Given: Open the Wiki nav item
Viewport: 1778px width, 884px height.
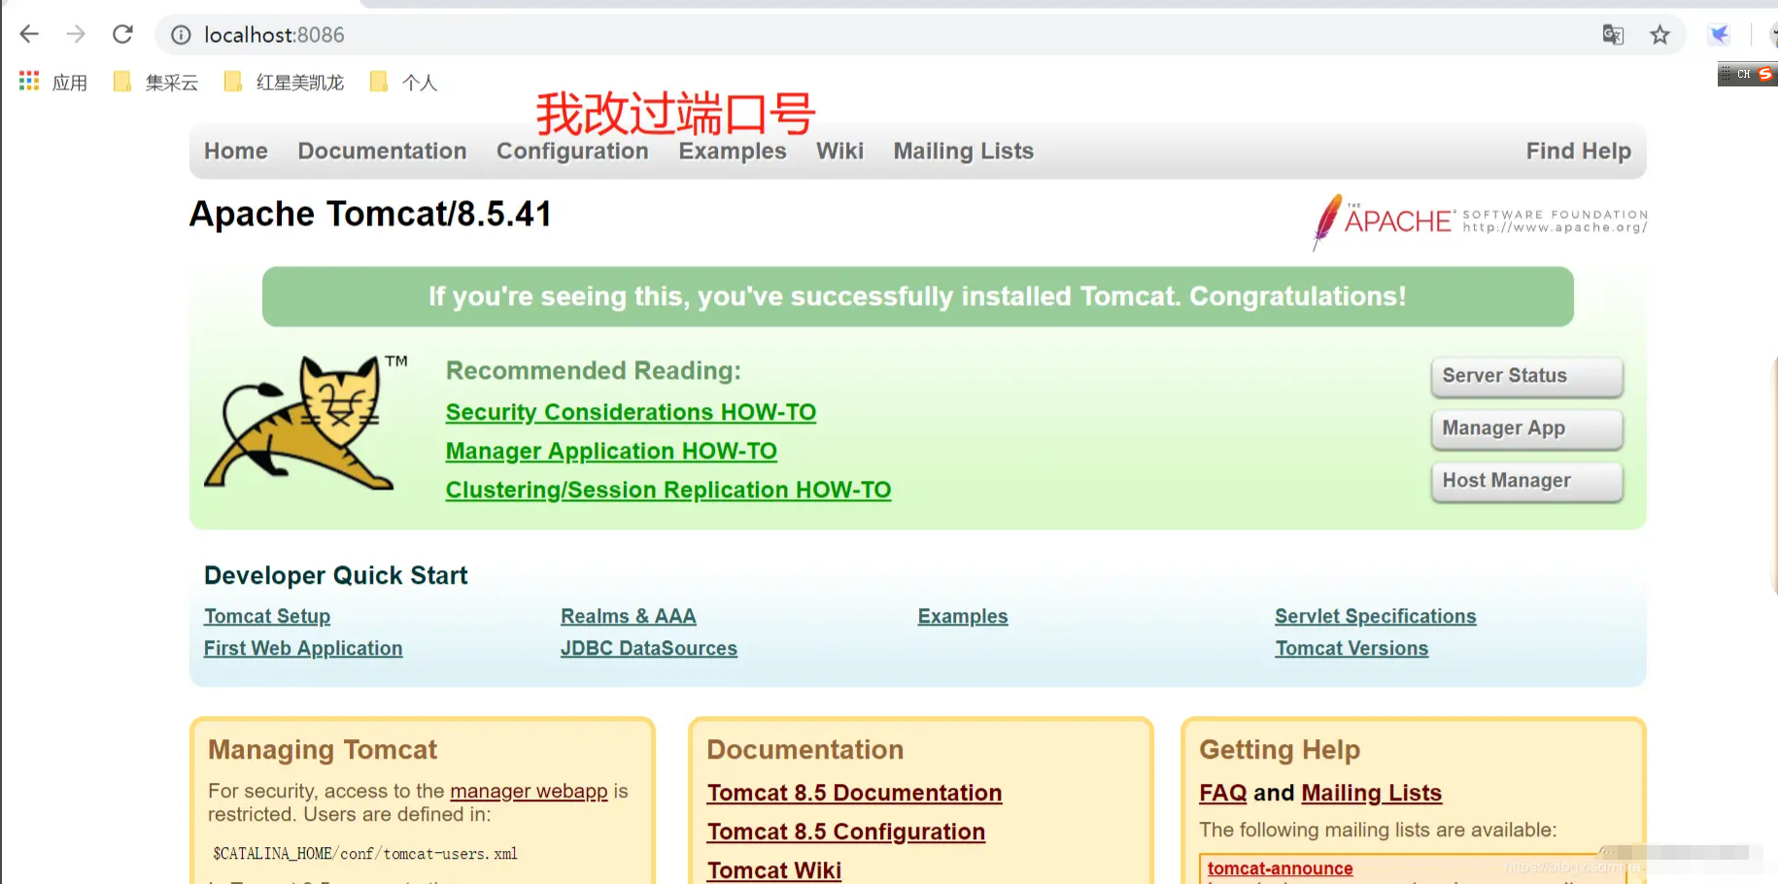Looking at the screenshot, I should point(839,151).
